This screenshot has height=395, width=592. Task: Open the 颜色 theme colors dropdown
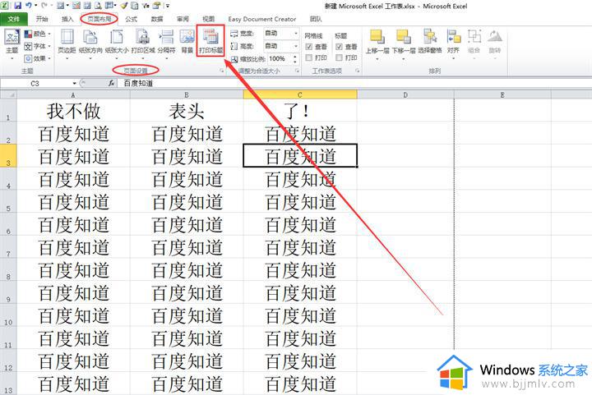pyautogui.click(x=37, y=34)
